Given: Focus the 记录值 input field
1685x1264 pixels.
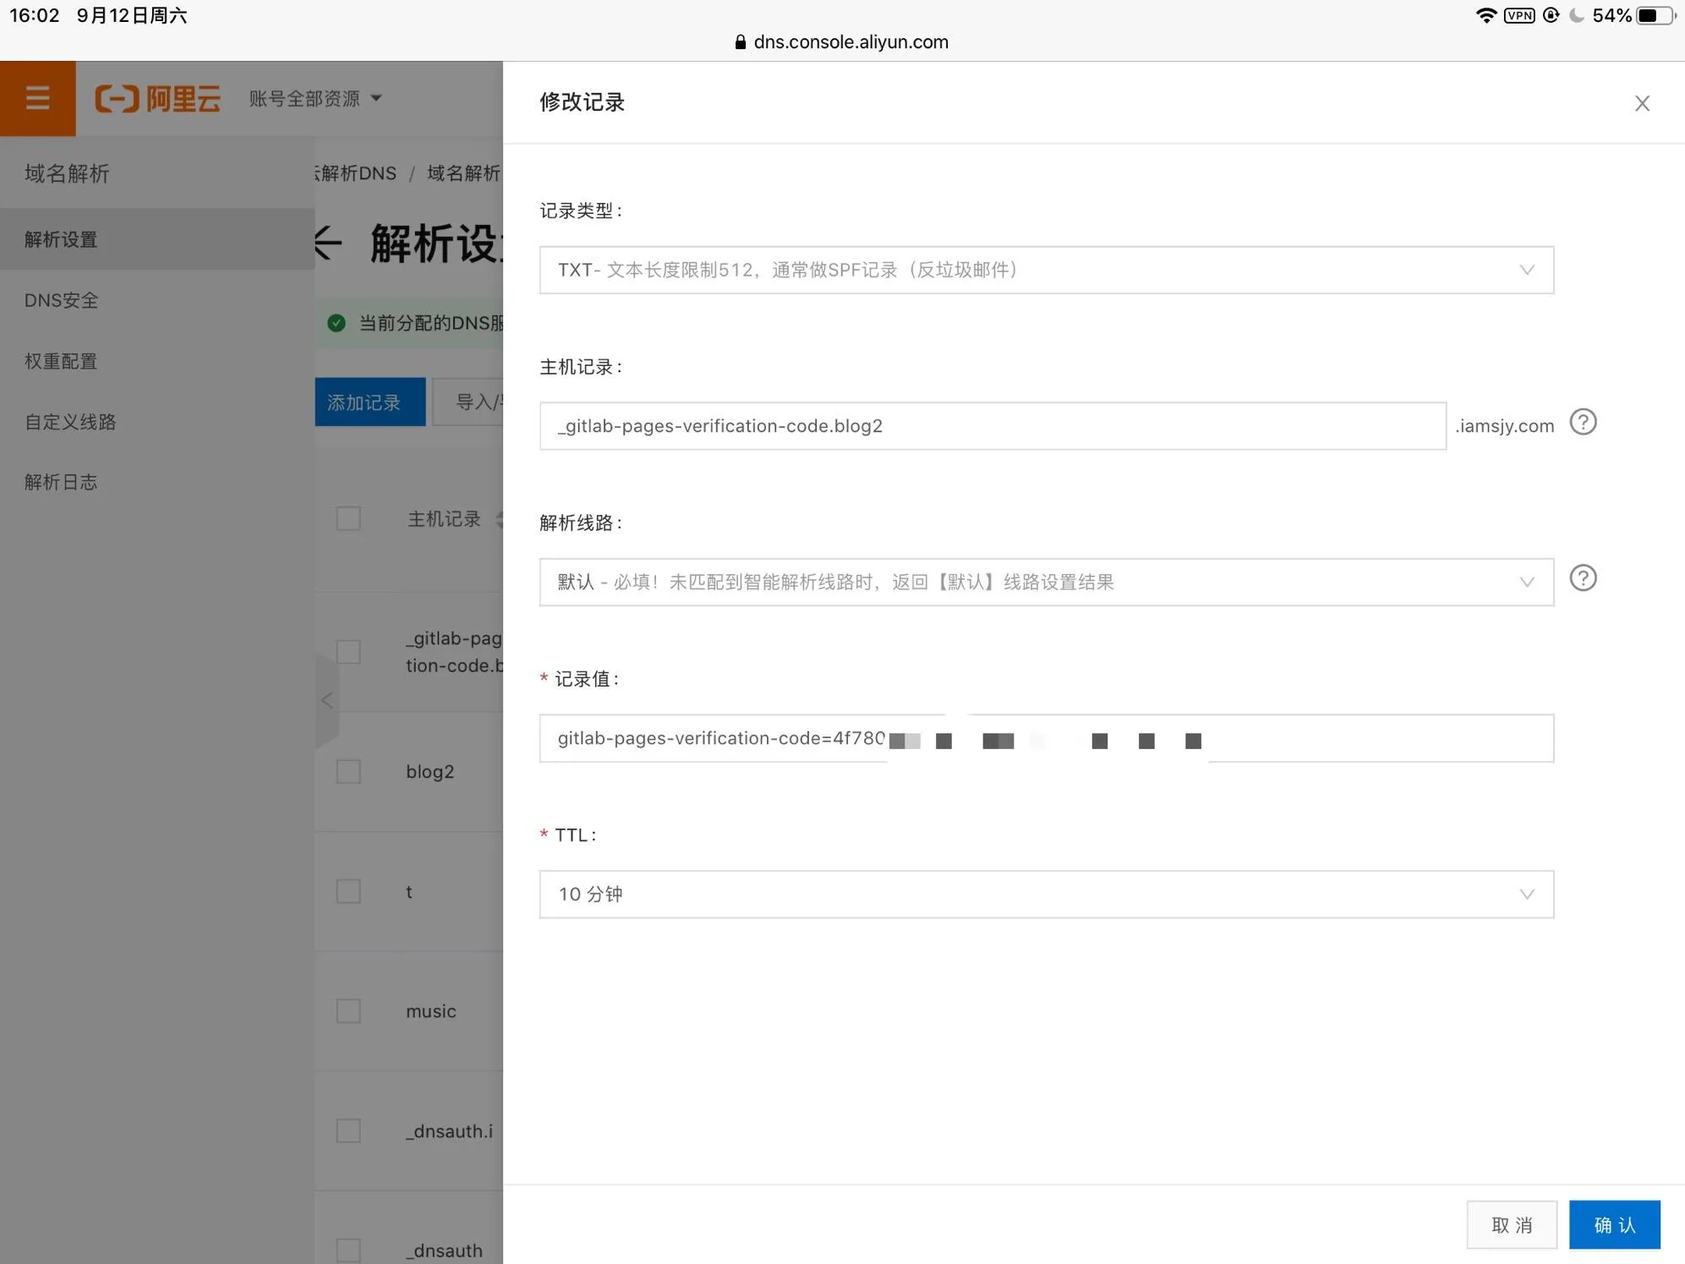Looking at the screenshot, I should pos(1047,738).
